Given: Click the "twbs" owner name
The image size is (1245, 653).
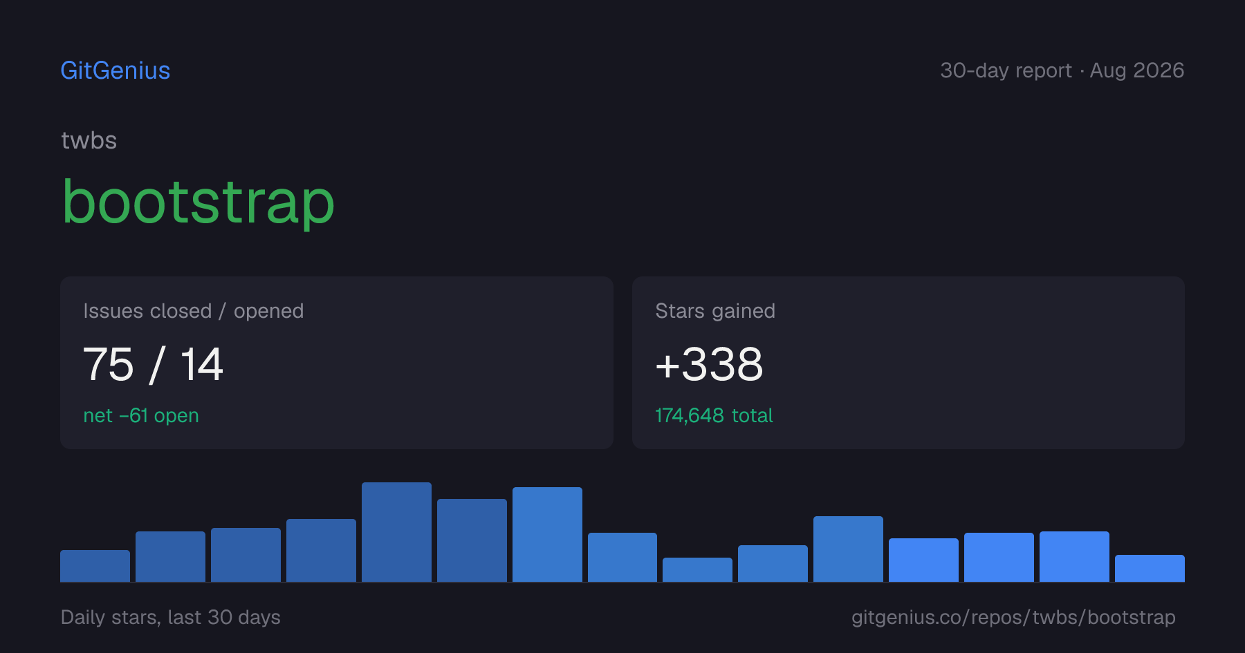Looking at the screenshot, I should point(89,140).
